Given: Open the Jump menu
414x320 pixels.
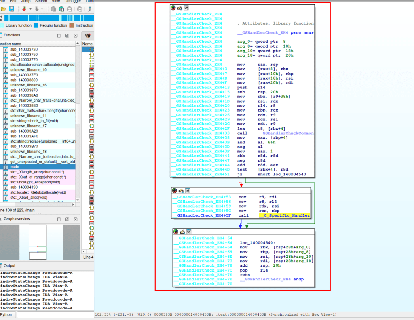Looking at the screenshot, I should pos(25,1).
